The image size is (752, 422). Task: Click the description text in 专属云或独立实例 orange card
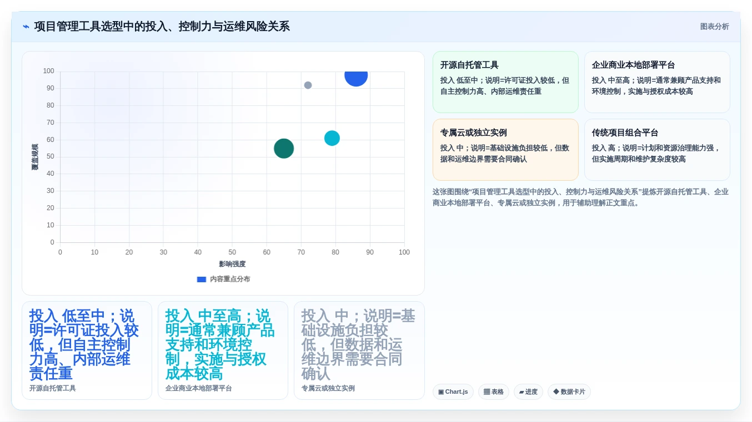pos(505,154)
